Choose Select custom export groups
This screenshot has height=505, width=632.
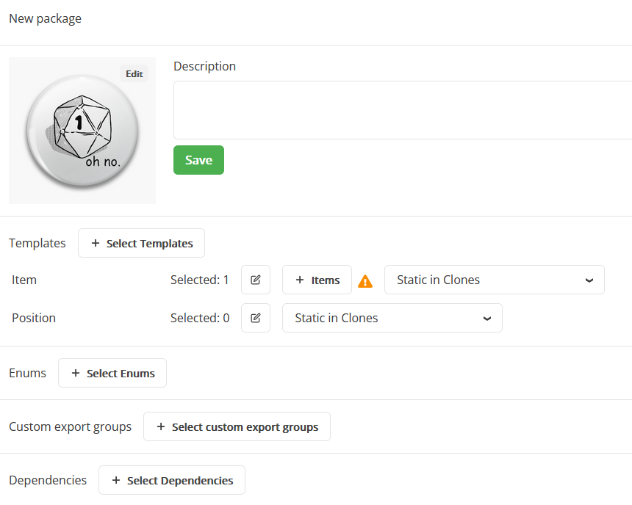pos(237,426)
